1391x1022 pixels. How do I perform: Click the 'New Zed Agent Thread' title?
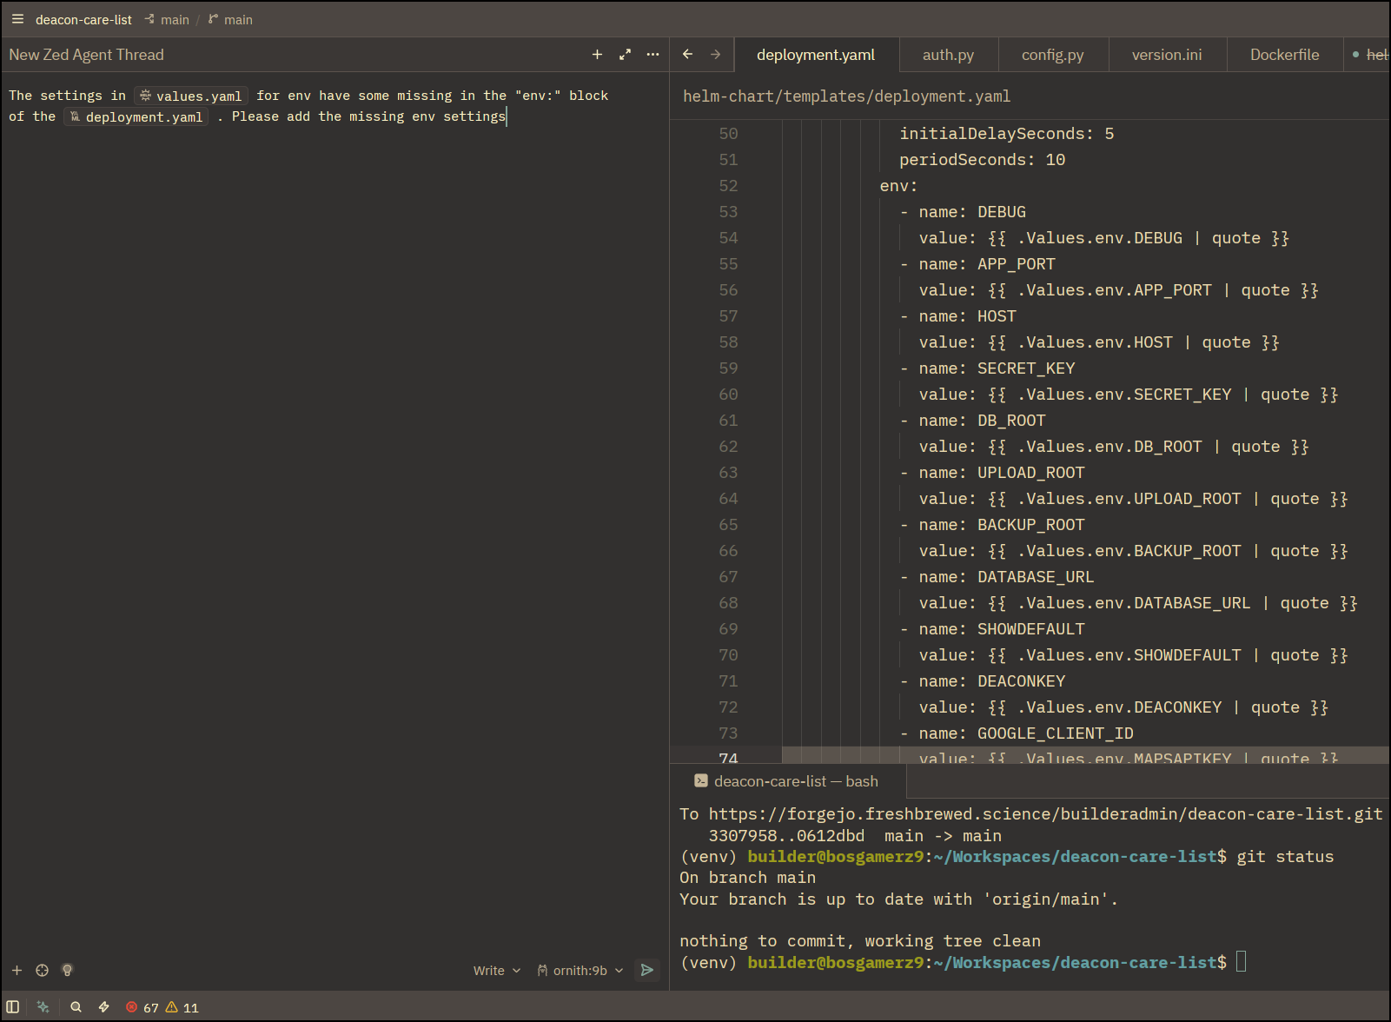pos(86,55)
